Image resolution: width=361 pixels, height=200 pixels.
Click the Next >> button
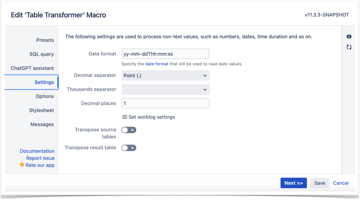click(294, 183)
